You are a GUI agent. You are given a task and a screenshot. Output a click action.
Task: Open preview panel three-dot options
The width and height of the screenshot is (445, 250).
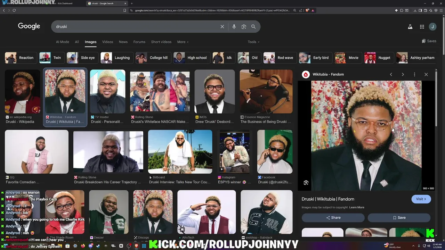(414, 74)
